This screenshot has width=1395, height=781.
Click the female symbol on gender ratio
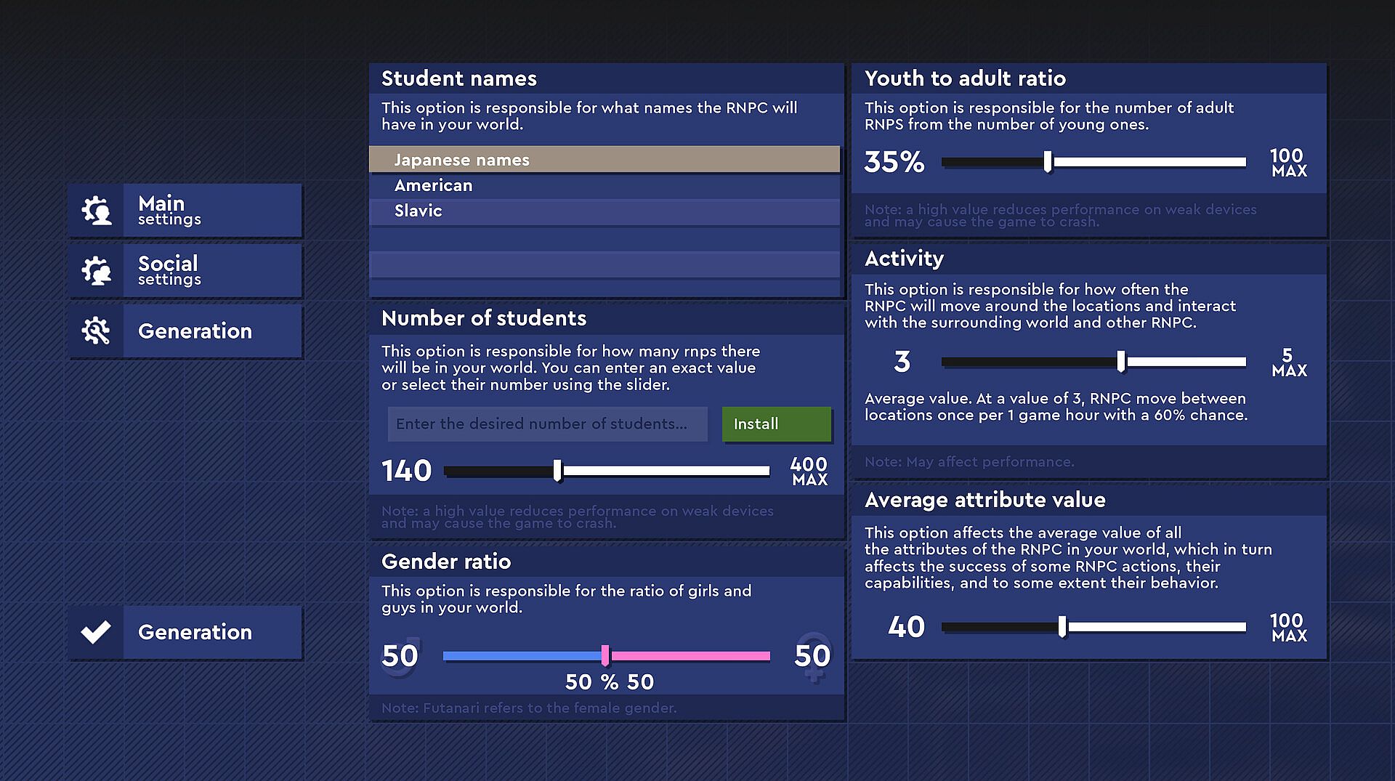coord(813,657)
